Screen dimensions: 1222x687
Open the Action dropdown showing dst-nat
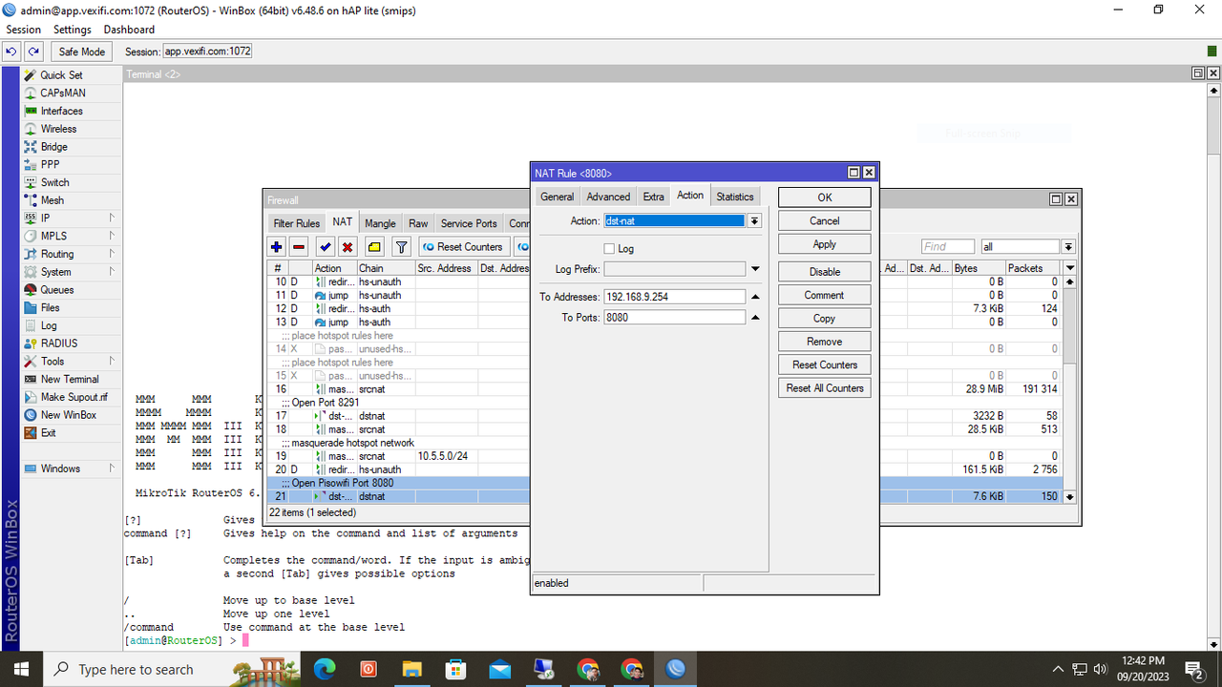pos(754,220)
